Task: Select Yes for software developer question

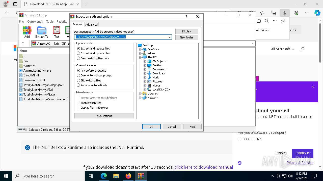Action: (240, 139)
